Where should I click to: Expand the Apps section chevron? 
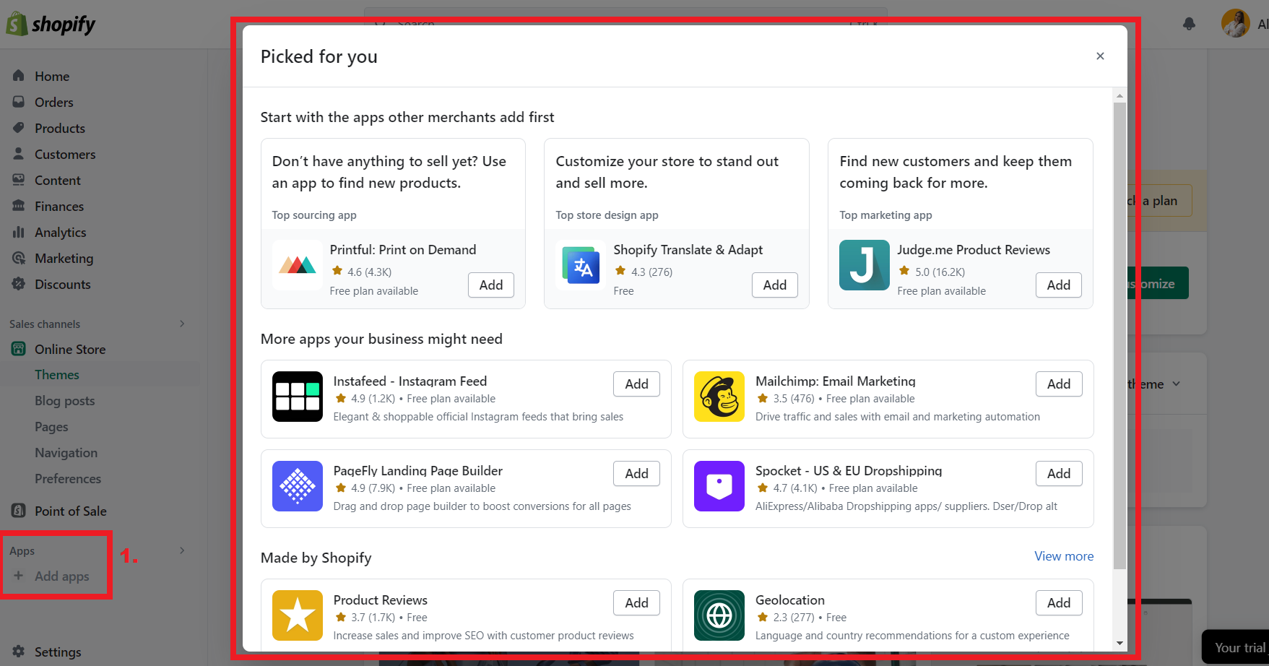click(182, 550)
